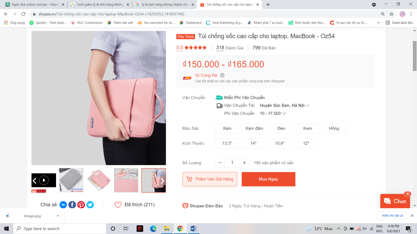Click Thêm Vào Giỏ Hàng button

210,179
